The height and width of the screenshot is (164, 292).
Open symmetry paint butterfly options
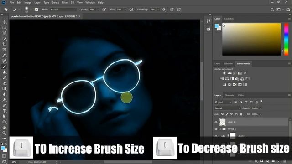179,10
